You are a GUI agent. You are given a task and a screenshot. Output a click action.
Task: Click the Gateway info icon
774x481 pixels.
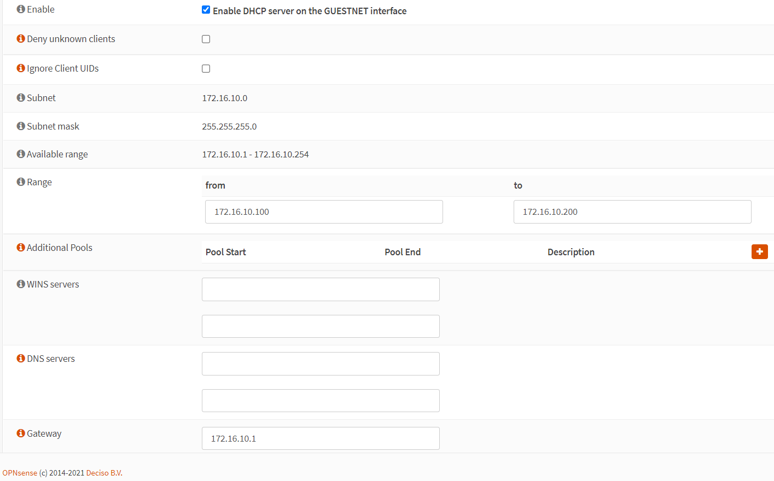(x=21, y=433)
